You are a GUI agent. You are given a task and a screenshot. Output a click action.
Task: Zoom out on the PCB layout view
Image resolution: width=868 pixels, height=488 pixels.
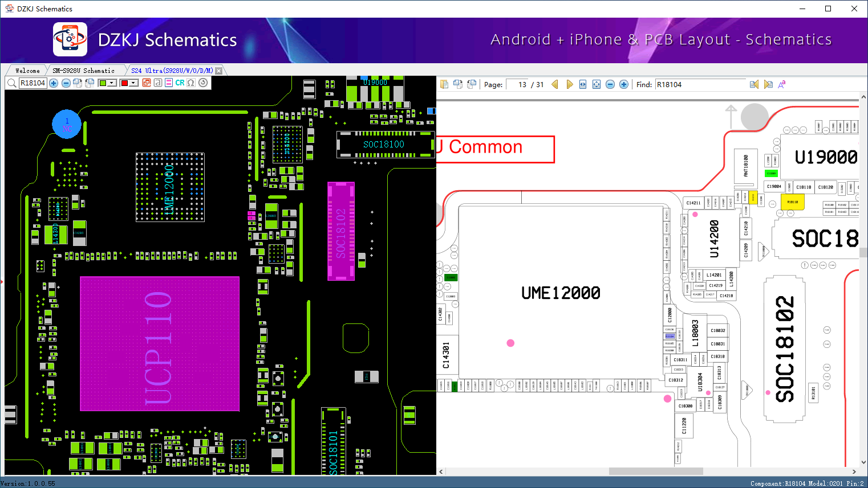(x=66, y=83)
